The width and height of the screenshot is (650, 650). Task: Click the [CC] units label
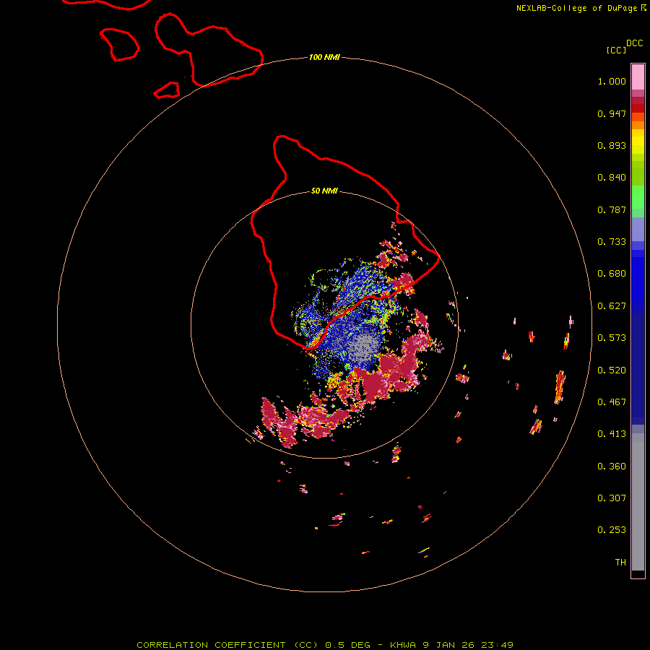pyautogui.click(x=616, y=50)
